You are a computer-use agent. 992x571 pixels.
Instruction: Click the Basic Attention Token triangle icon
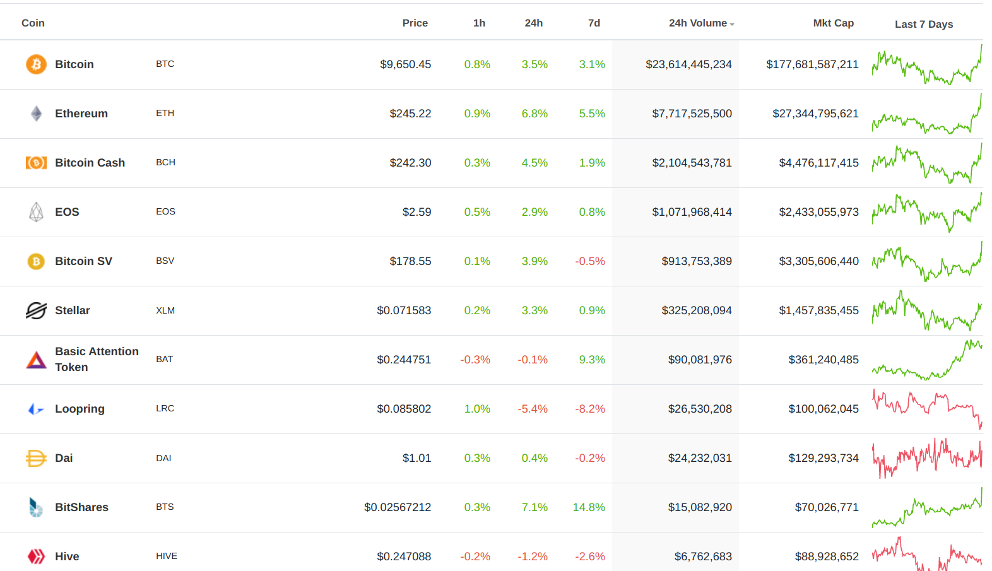click(36, 360)
